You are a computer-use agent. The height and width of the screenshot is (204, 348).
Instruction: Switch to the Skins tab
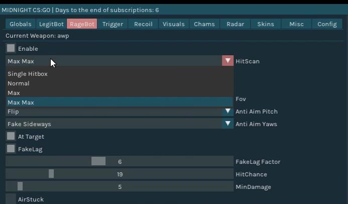point(266,24)
